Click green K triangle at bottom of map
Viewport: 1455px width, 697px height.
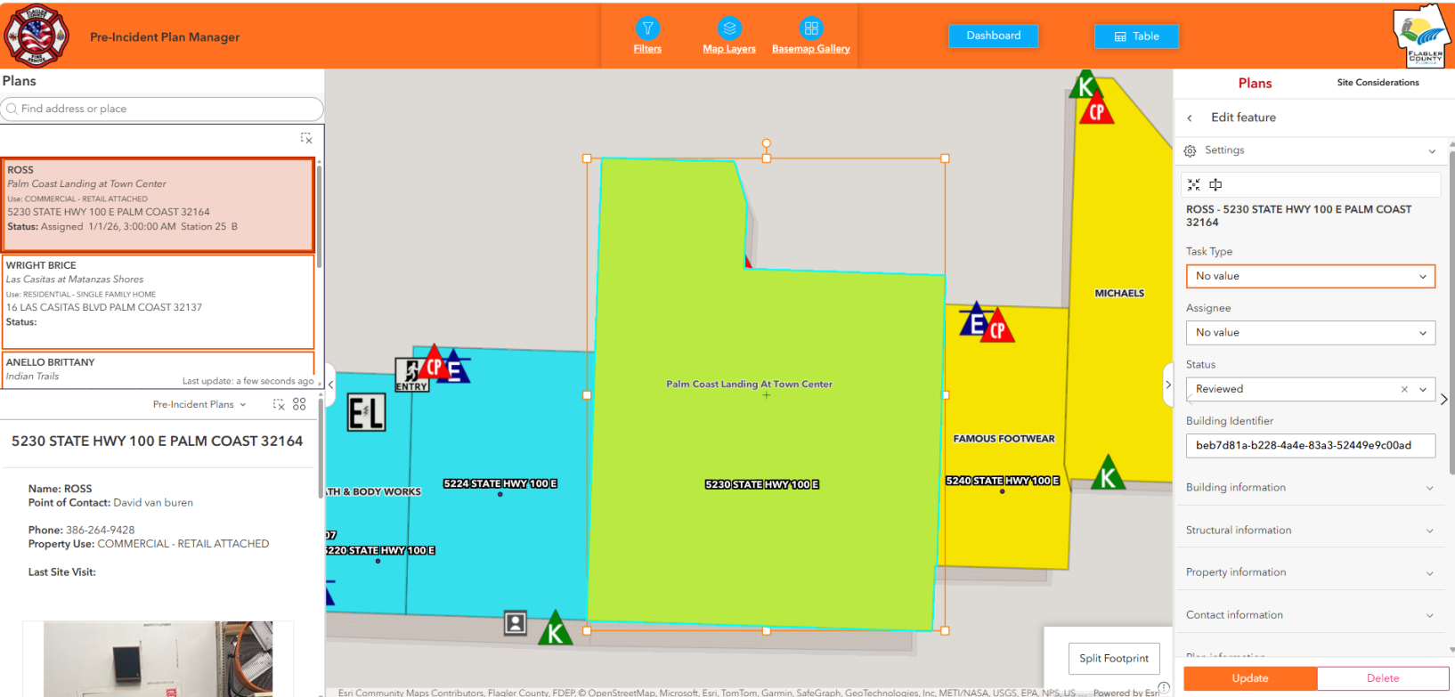(x=556, y=628)
